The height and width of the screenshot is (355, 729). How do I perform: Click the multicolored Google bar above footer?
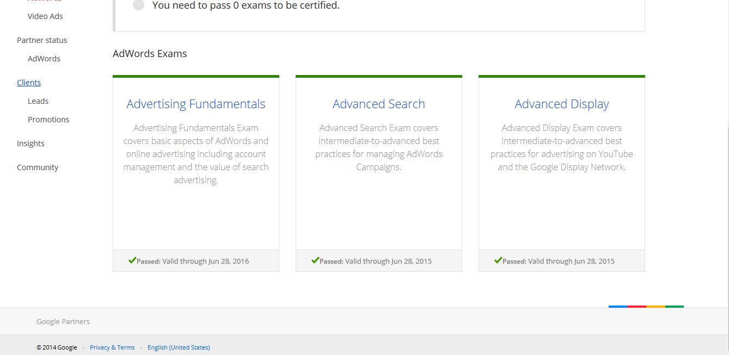(646, 307)
